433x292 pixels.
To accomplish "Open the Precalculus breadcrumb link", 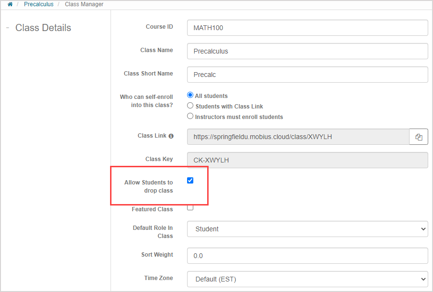I will pyautogui.click(x=39, y=4).
